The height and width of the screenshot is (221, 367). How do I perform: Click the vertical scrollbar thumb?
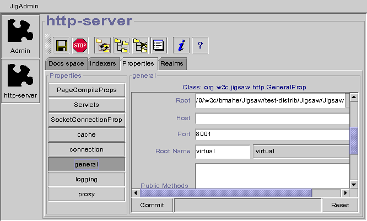click(x=354, y=141)
